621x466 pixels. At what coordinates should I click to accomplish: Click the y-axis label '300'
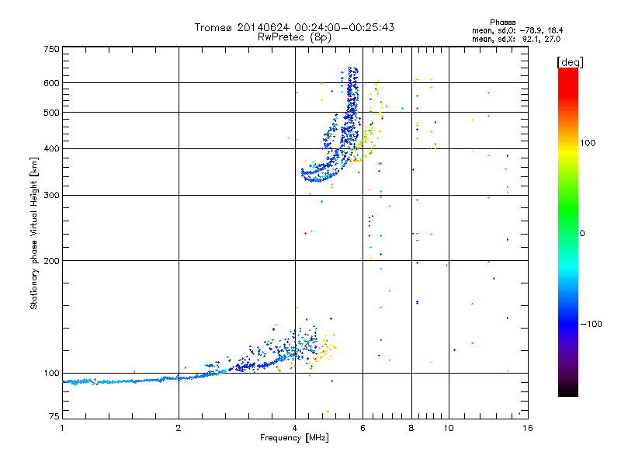[x=51, y=195]
